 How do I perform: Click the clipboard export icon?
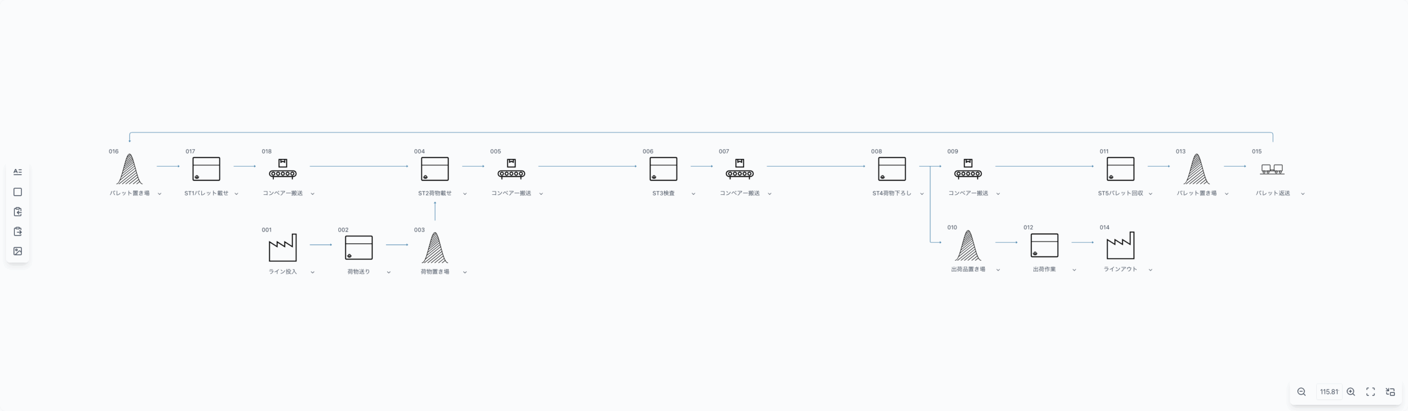point(18,232)
